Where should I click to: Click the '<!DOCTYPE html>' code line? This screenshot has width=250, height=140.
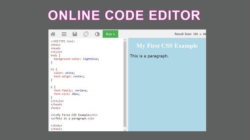(x=63, y=41)
